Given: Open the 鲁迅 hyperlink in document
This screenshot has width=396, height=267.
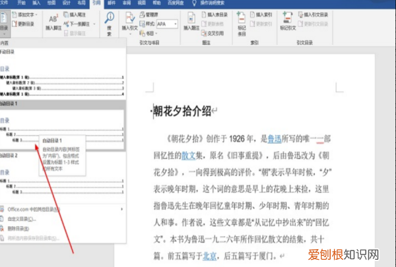Looking at the screenshot, I should pos(275,139).
